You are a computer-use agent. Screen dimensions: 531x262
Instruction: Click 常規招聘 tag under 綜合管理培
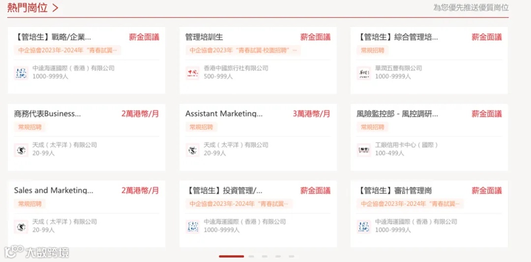[x=373, y=51]
